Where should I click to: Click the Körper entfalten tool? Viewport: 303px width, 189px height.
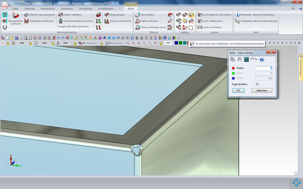[70, 15]
